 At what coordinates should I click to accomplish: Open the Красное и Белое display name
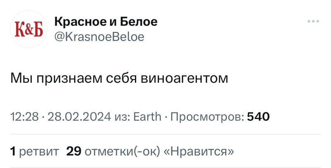(x=106, y=22)
